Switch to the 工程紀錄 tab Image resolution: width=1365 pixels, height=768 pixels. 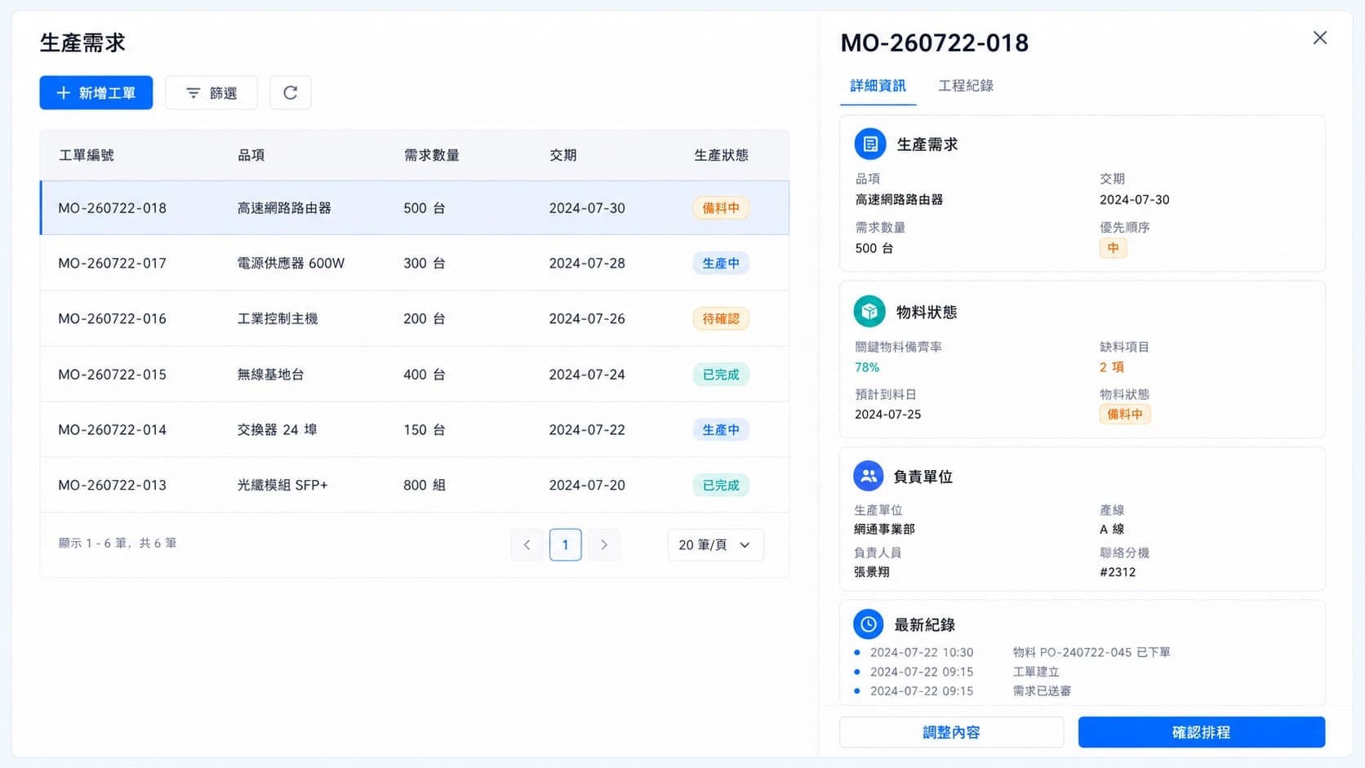(966, 86)
